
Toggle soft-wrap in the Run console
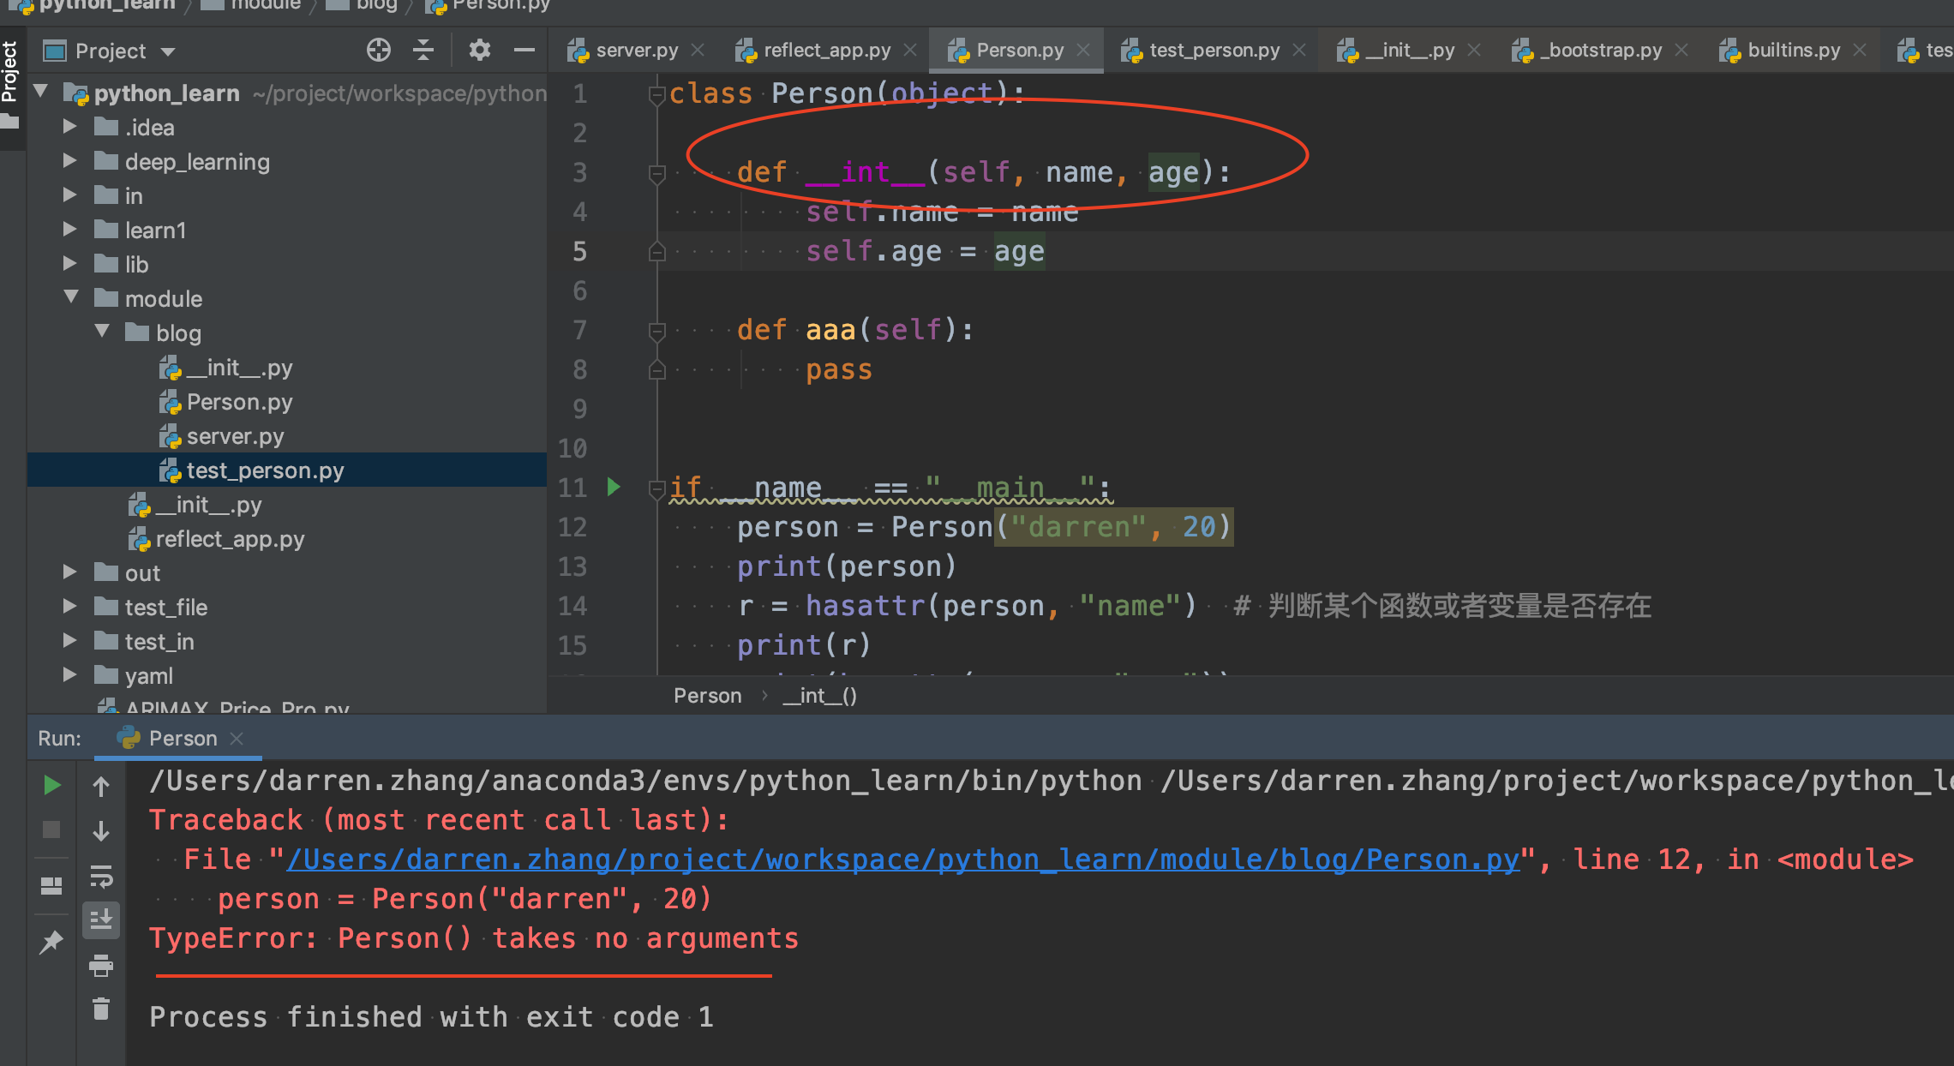[101, 877]
